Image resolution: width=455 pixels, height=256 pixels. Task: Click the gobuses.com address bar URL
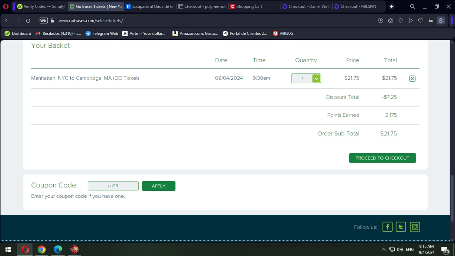[x=91, y=21]
